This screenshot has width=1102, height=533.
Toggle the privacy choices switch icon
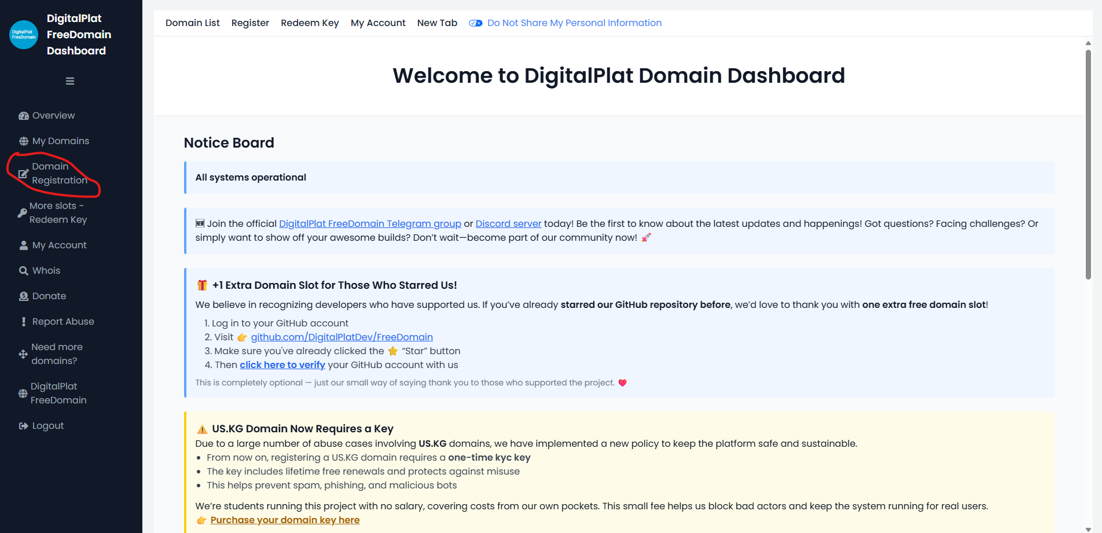pos(475,23)
